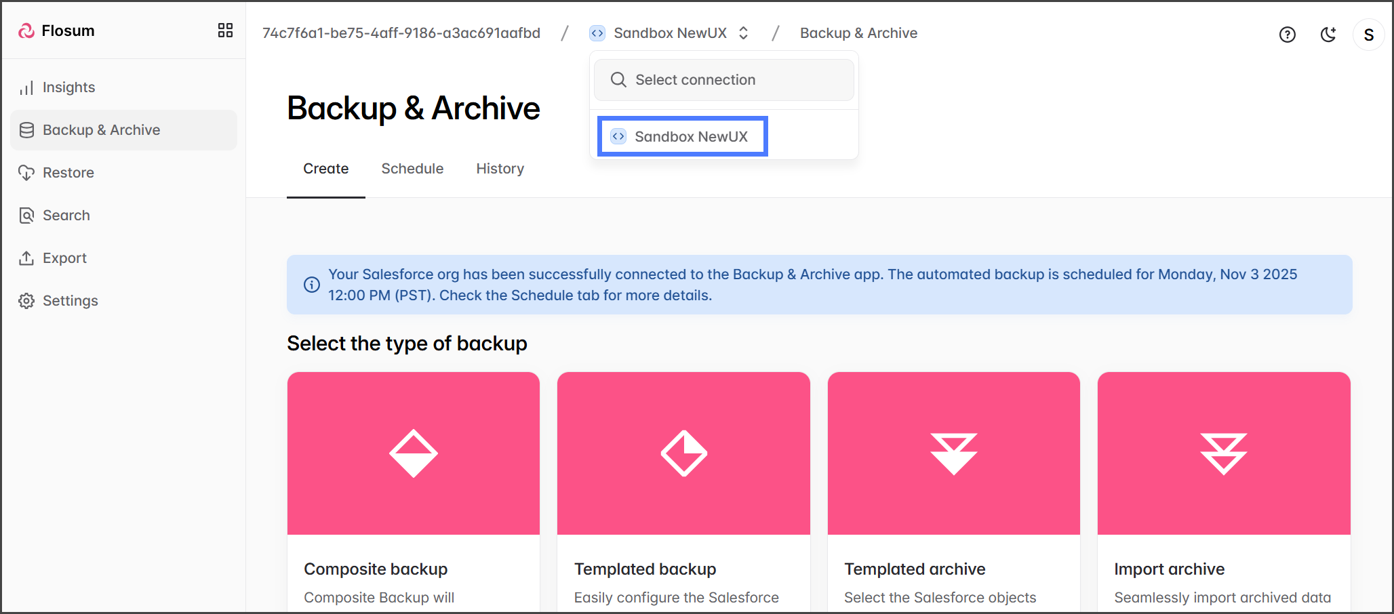Open the app grid switcher icon
The width and height of the screenshot is (1394, 614).
[x=225, y=30]
